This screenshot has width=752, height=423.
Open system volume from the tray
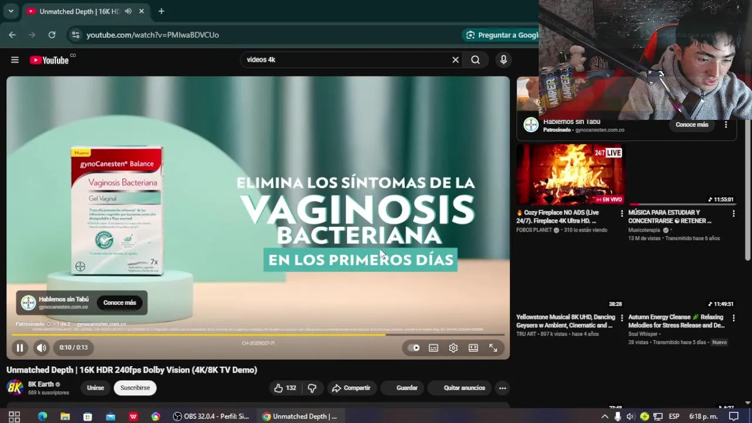[x=630, y=416]
